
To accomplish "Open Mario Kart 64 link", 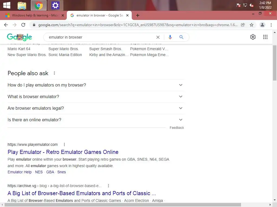I will click(19, 49).
